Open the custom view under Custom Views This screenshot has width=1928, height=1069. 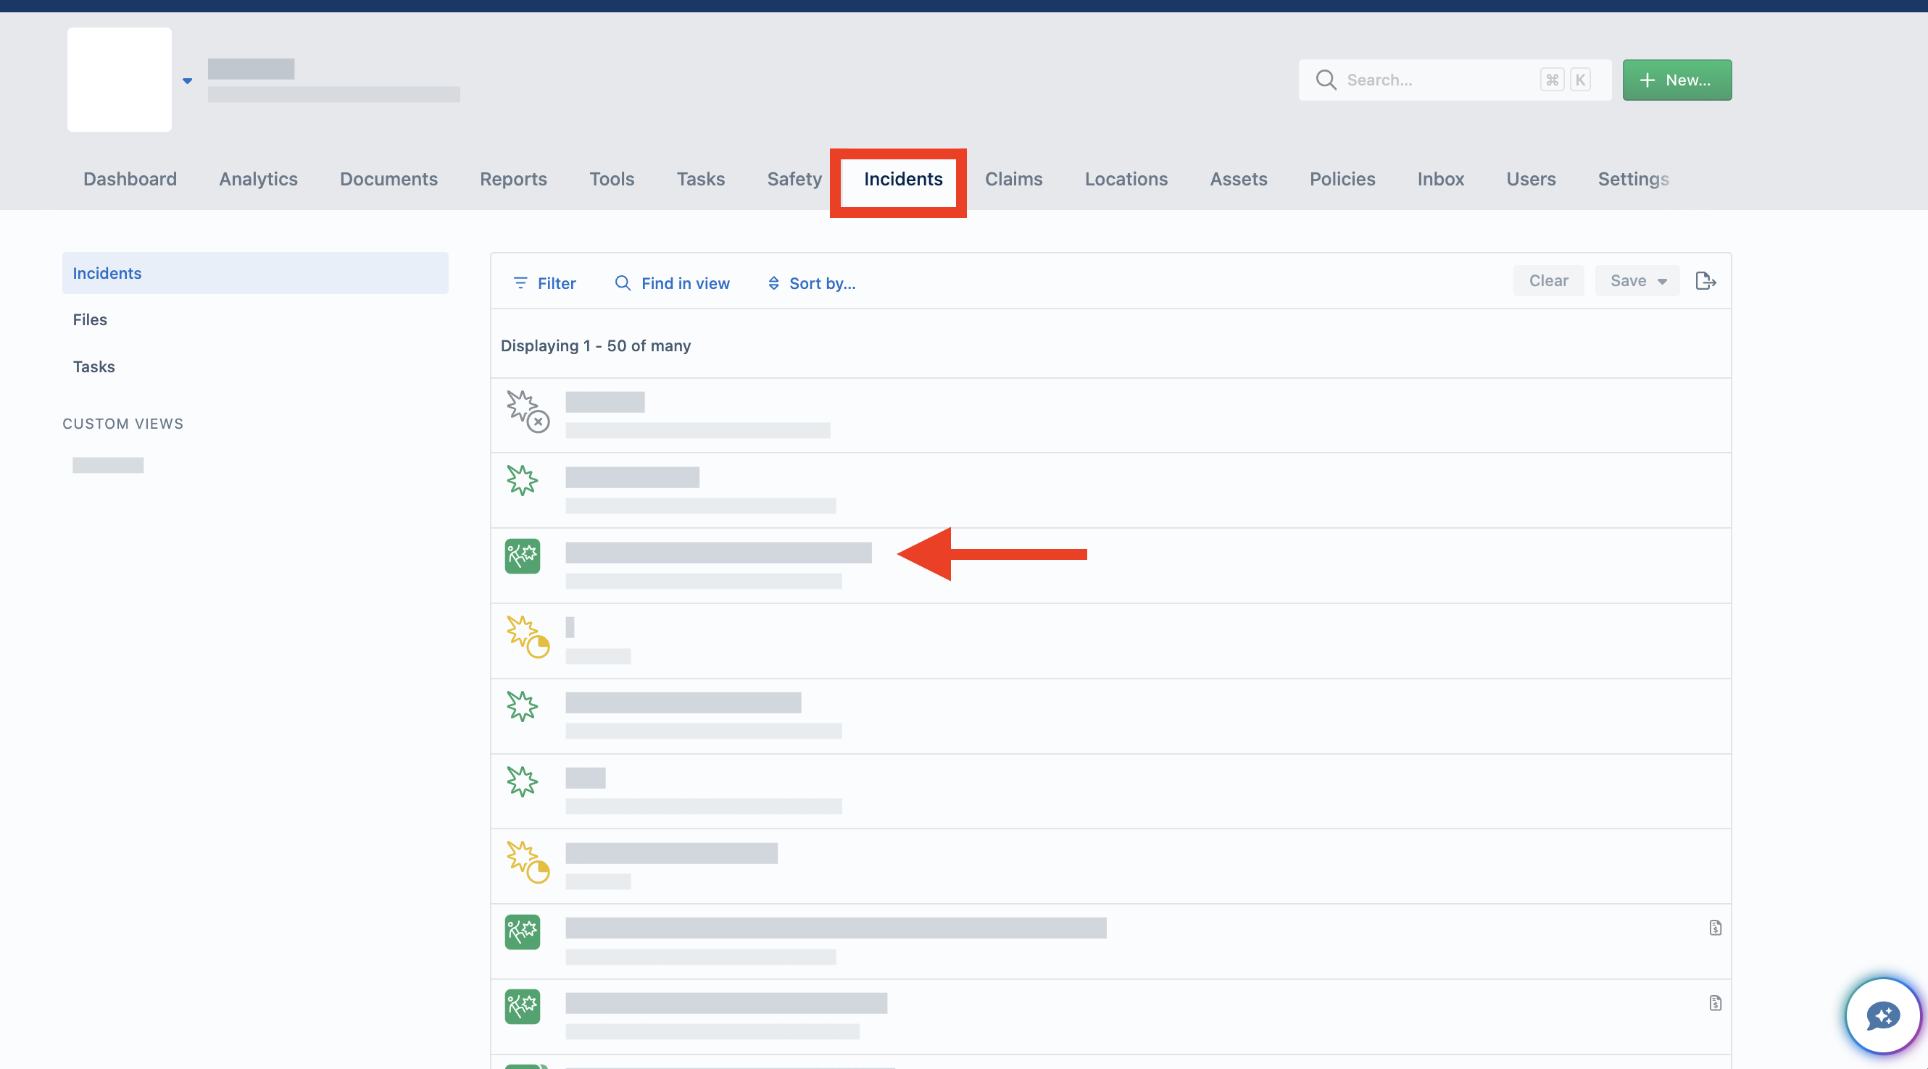[108, 464]
